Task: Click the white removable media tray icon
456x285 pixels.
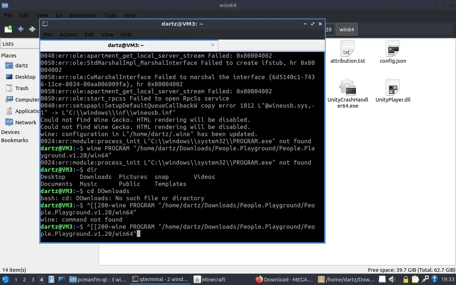Action: (382, 280)
